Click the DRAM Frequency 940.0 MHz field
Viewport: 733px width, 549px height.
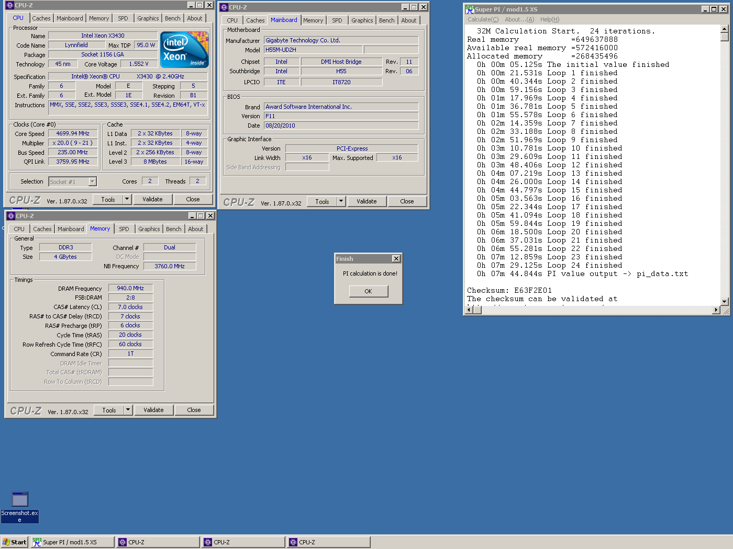click(130, 288)
